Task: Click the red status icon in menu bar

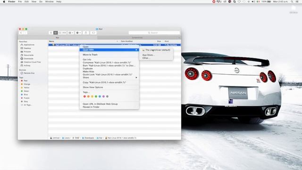Action: pyautogui.click(x=214, y=1)
